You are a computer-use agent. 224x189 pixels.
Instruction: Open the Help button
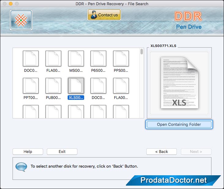[28, 151]
